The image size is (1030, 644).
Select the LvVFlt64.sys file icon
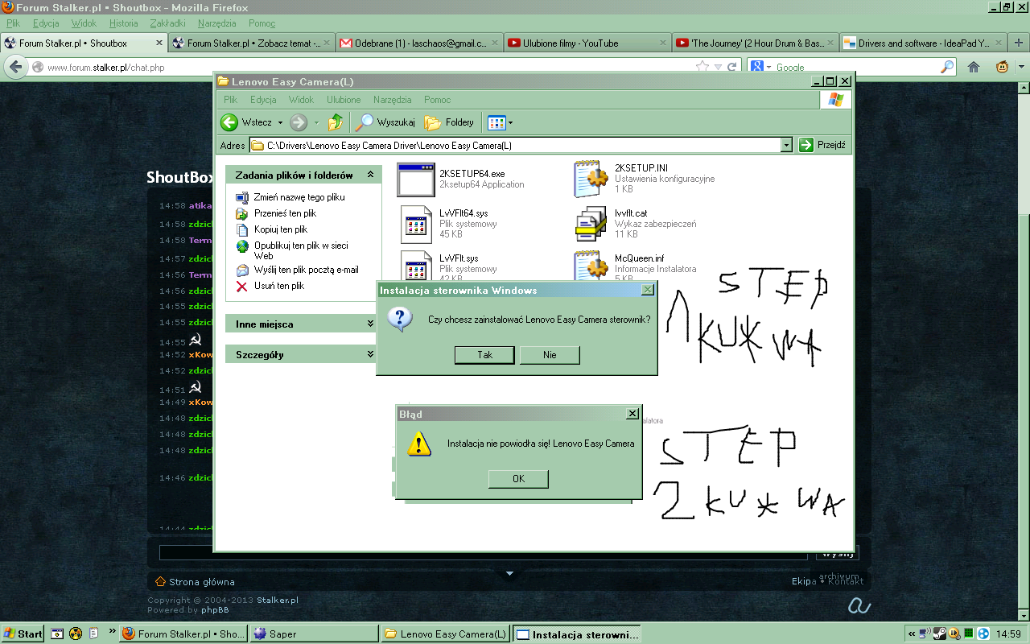point(417,224)
